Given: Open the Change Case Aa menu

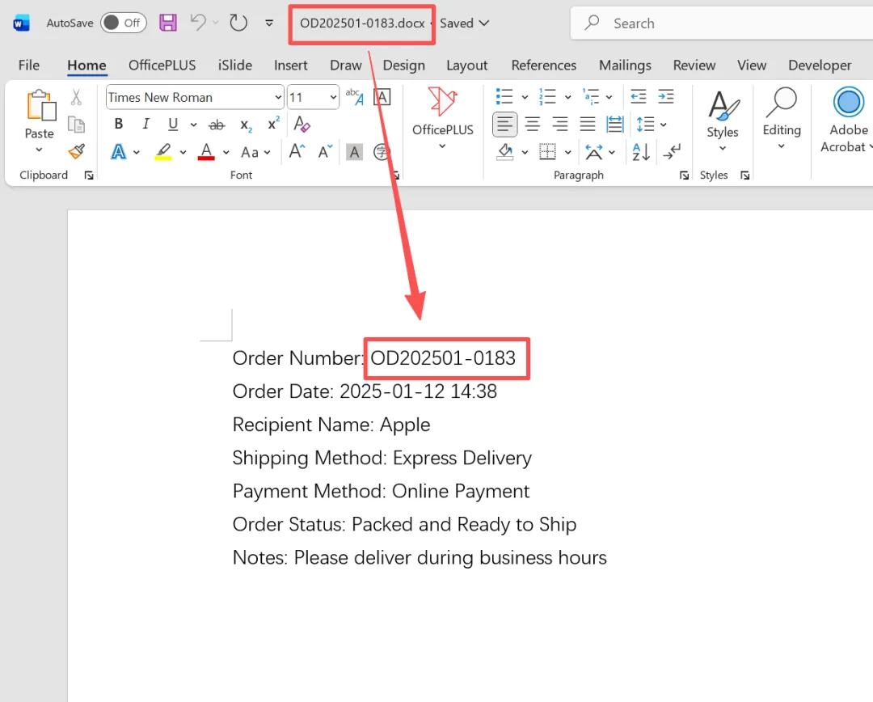Looking at the screenshot, I should (255, 152).
